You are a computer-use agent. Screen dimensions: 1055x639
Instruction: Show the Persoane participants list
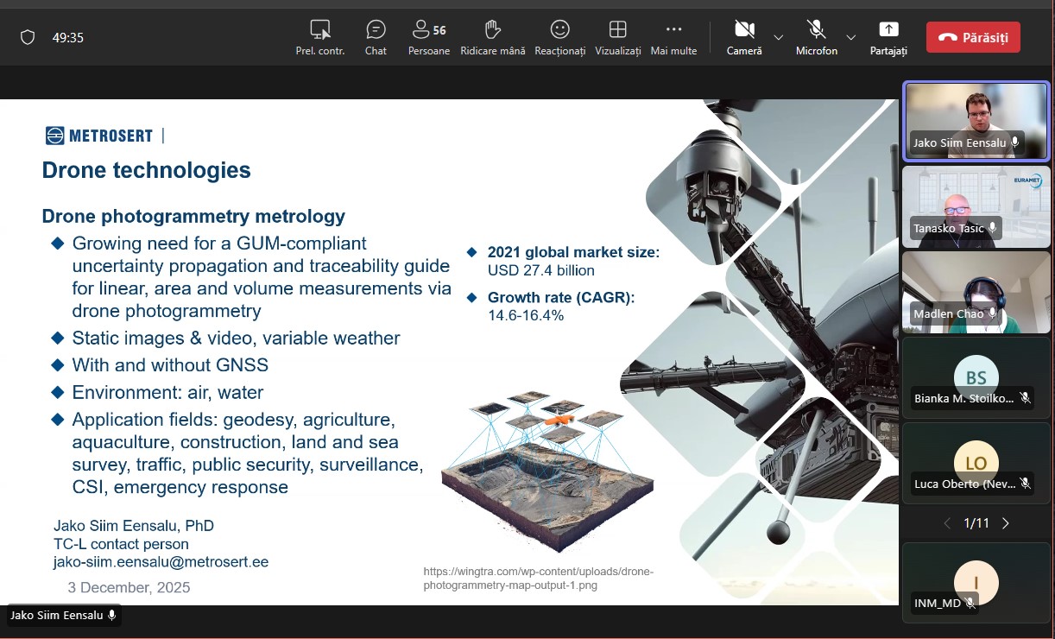pyautogui.click(x=428, y=37)
